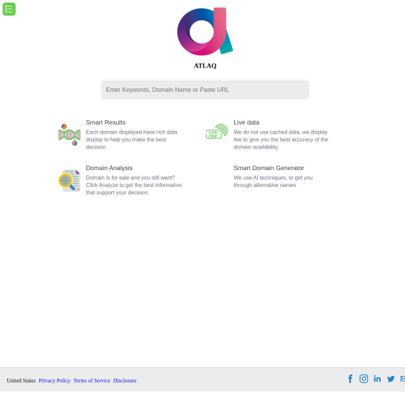
Task: Click the 'Each domain displayed' description
Action: tap(132, 140)
